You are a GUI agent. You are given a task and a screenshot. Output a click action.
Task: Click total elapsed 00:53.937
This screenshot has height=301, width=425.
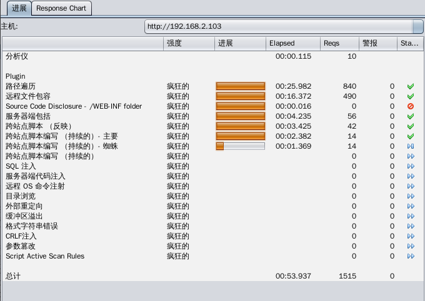tap(293, 276)
